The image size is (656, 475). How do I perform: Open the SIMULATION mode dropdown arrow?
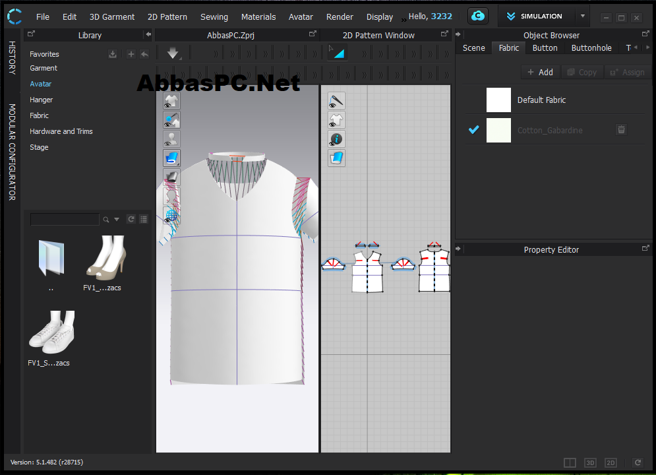coord(582,16)
